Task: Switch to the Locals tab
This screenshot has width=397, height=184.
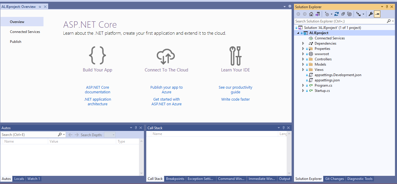Action: pos(19,179)
